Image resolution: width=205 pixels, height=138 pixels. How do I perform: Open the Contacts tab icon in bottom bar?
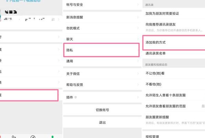coord(14,137)
